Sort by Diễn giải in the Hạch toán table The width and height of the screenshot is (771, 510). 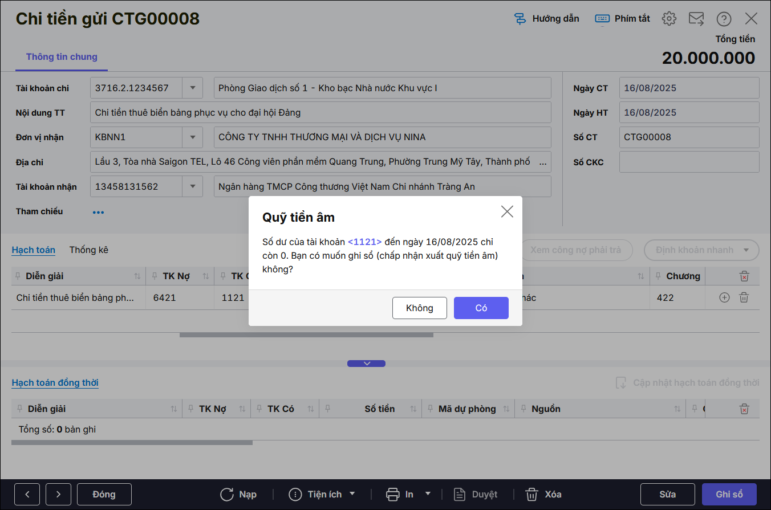[137, 276]
